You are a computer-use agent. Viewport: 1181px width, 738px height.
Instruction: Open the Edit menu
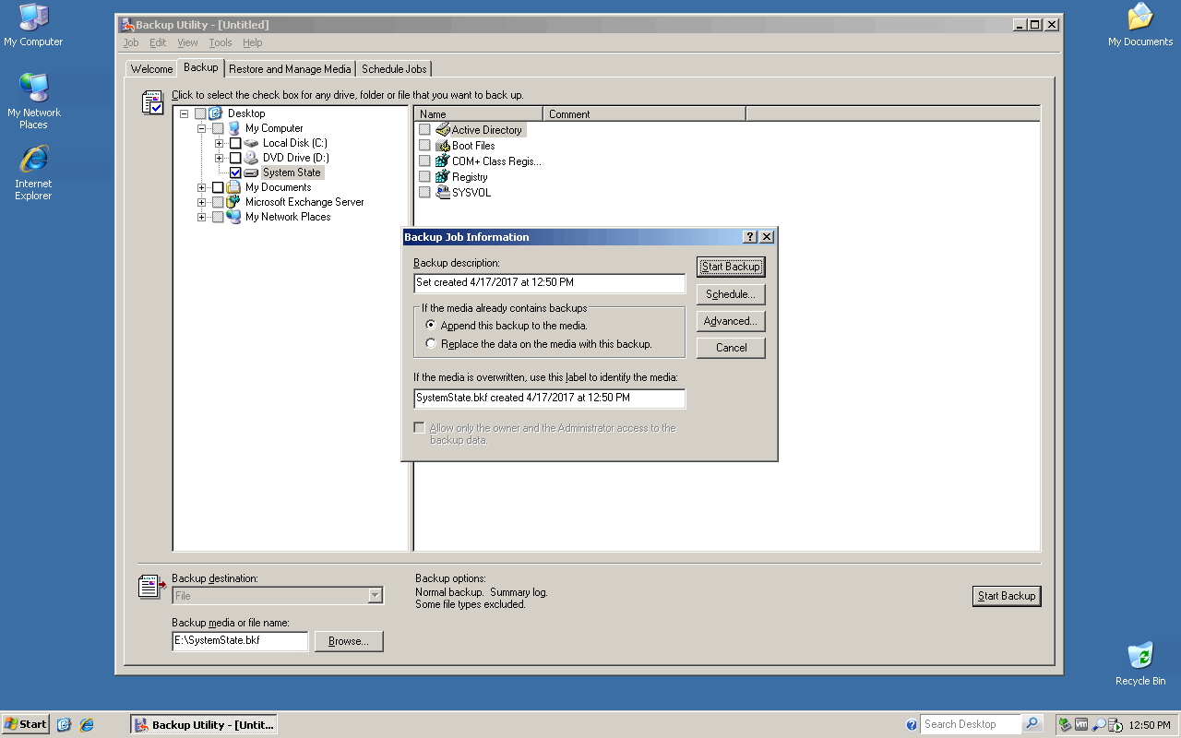(x=158, y=42)
